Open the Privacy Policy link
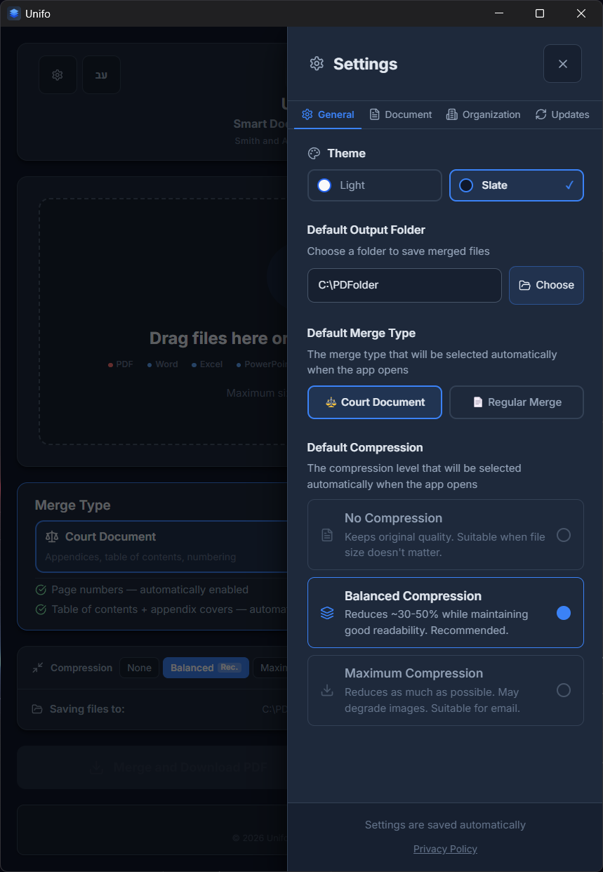Viewport: 603px width, 872px height. (445, 849)
